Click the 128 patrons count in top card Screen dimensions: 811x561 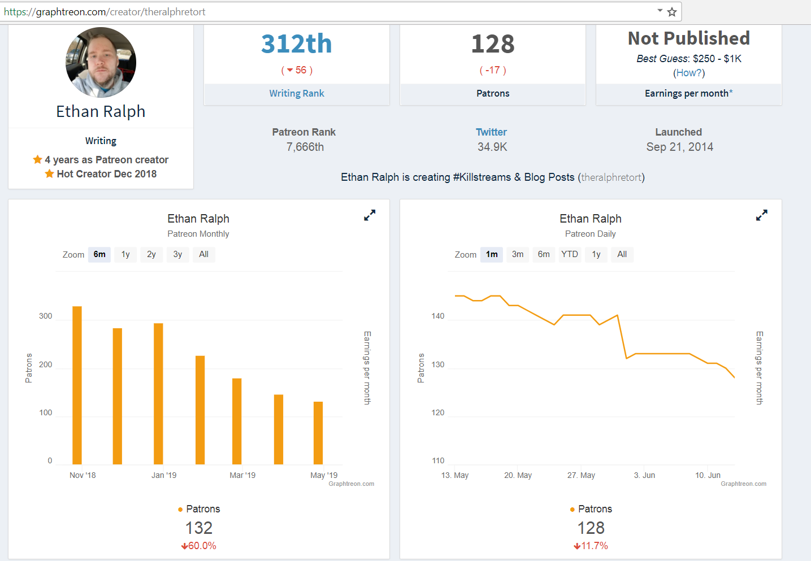click(x=493, y=44)
